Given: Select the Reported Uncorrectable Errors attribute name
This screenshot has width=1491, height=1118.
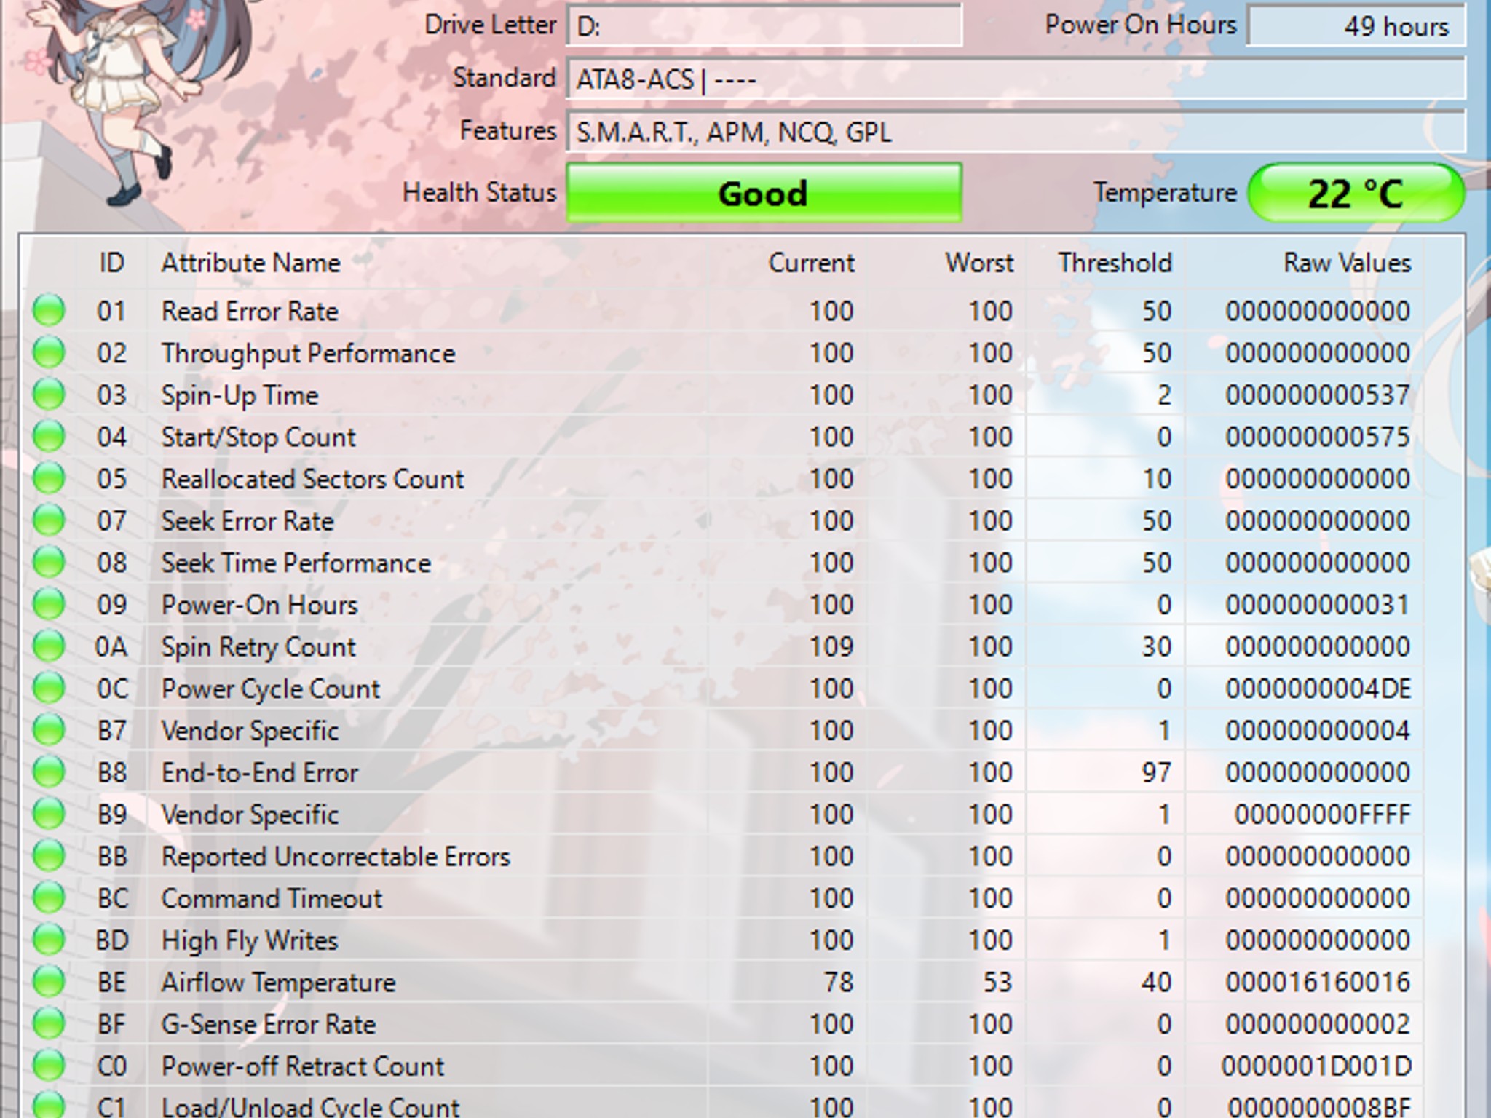Looking at the screenshot, I should [x=336, y=857].
